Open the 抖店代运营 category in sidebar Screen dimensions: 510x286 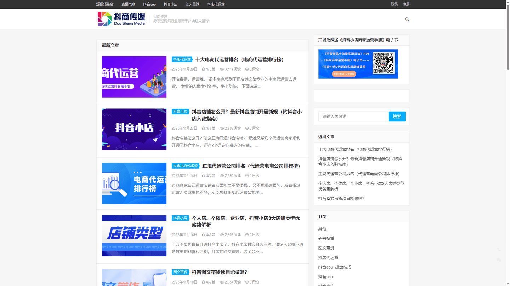click(x=328, y=257)
